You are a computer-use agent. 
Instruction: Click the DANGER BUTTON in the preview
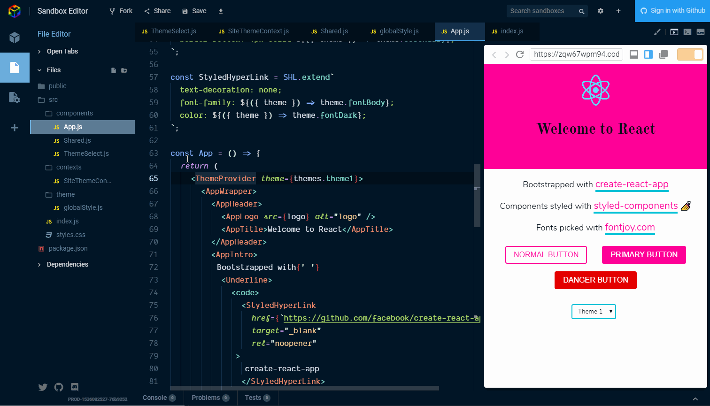(595, 280)
